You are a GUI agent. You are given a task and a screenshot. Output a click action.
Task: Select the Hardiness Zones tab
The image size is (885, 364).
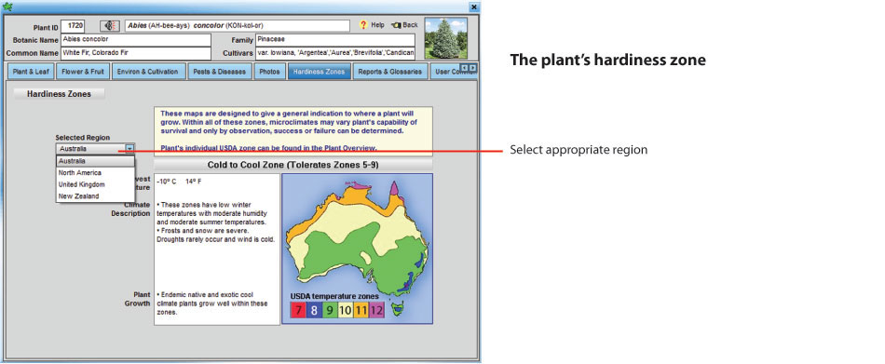pos(320,72)
